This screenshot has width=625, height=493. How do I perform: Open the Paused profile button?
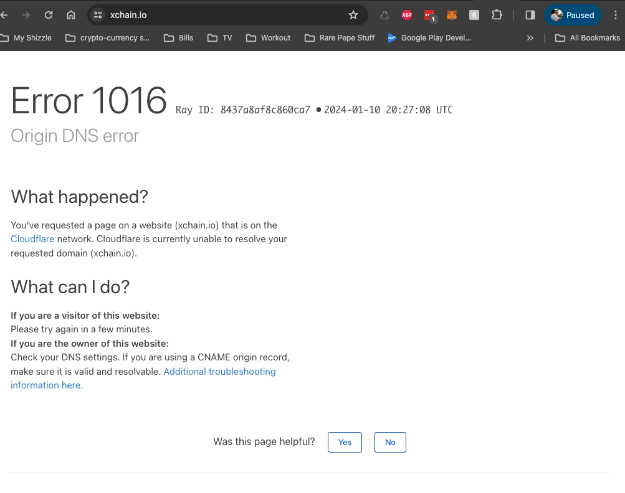tap(573, 15)
